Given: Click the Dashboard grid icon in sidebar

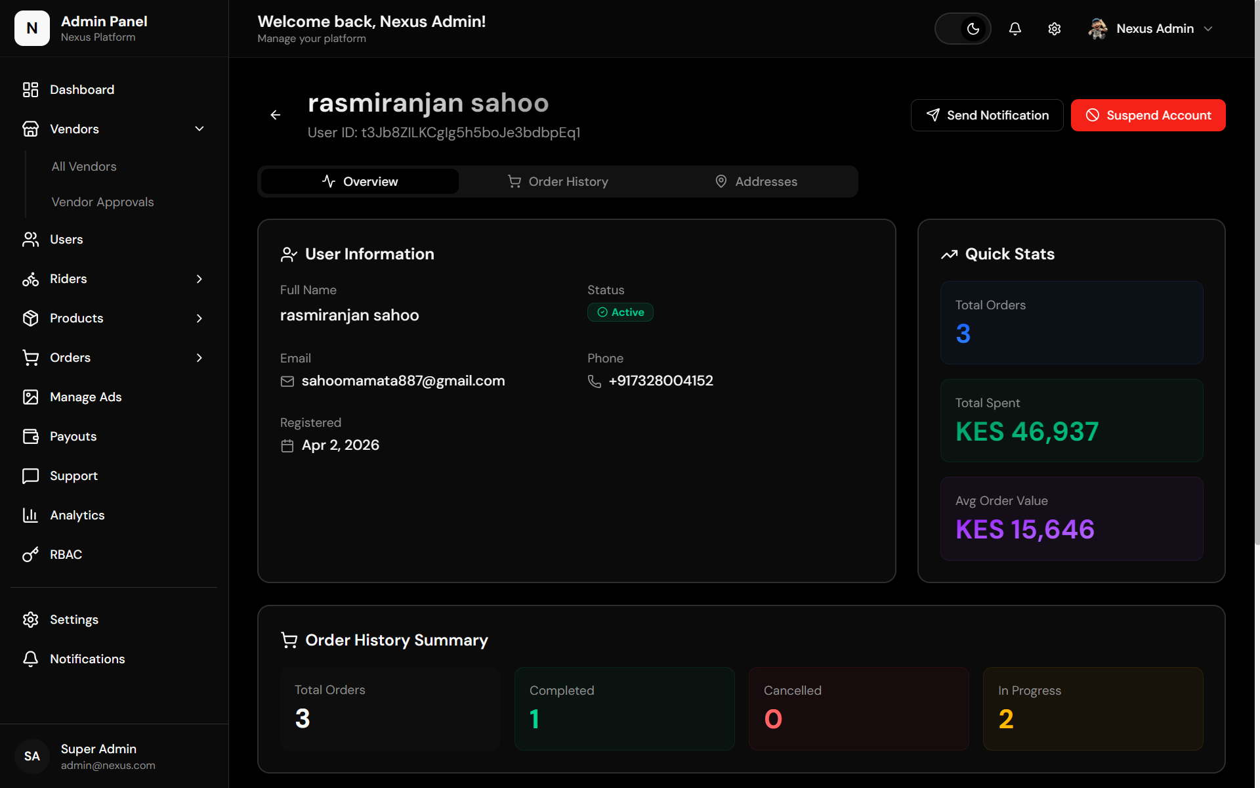Looking at the screenshot, I should pyautogui.click(x=31, y=90).
